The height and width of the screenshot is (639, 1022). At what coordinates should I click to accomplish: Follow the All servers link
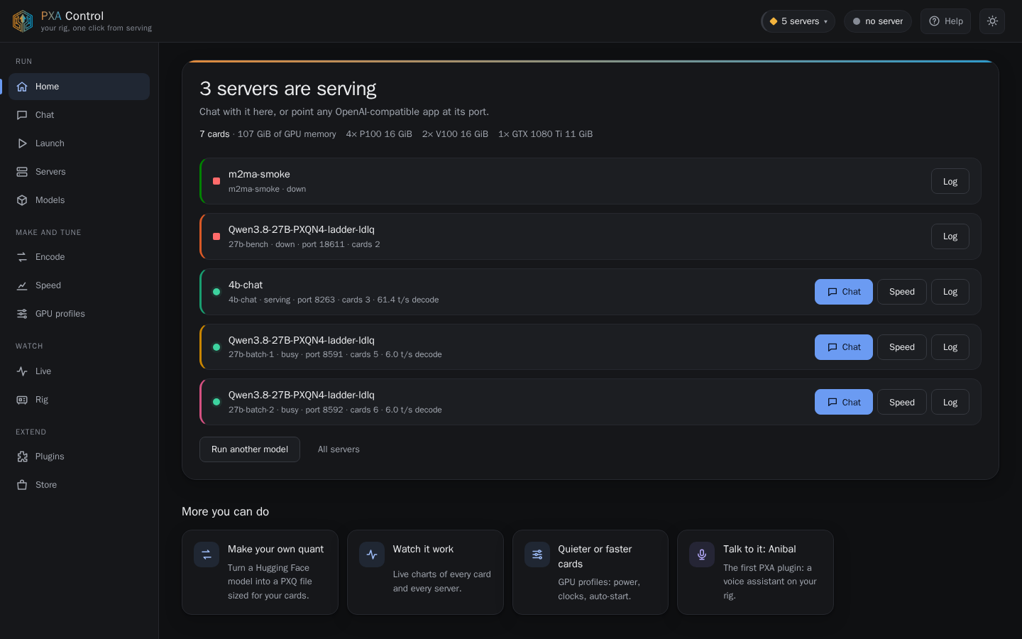click(x=339, y=449)
